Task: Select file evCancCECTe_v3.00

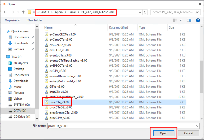Action: pyautogui.click(x=115, y=34)
